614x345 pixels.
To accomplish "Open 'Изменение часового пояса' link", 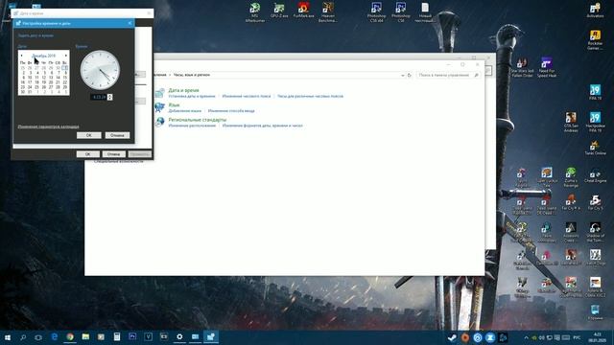I will pos(247,96).
